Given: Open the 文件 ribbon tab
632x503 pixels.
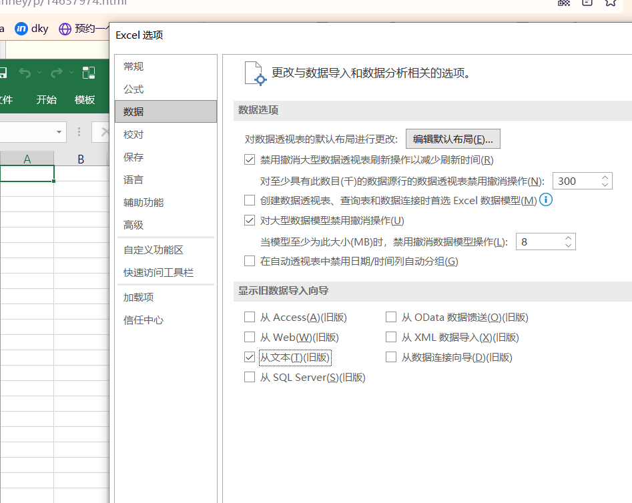Looking at the screenshot, I should tap(5, 99).
